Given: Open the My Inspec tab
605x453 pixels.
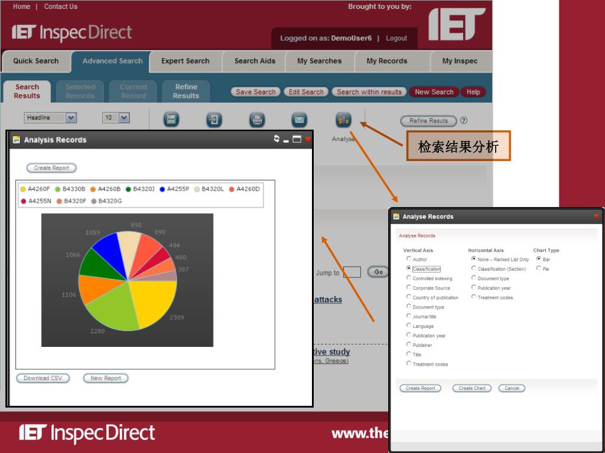Looking at the screenshot, I should 460,61.
